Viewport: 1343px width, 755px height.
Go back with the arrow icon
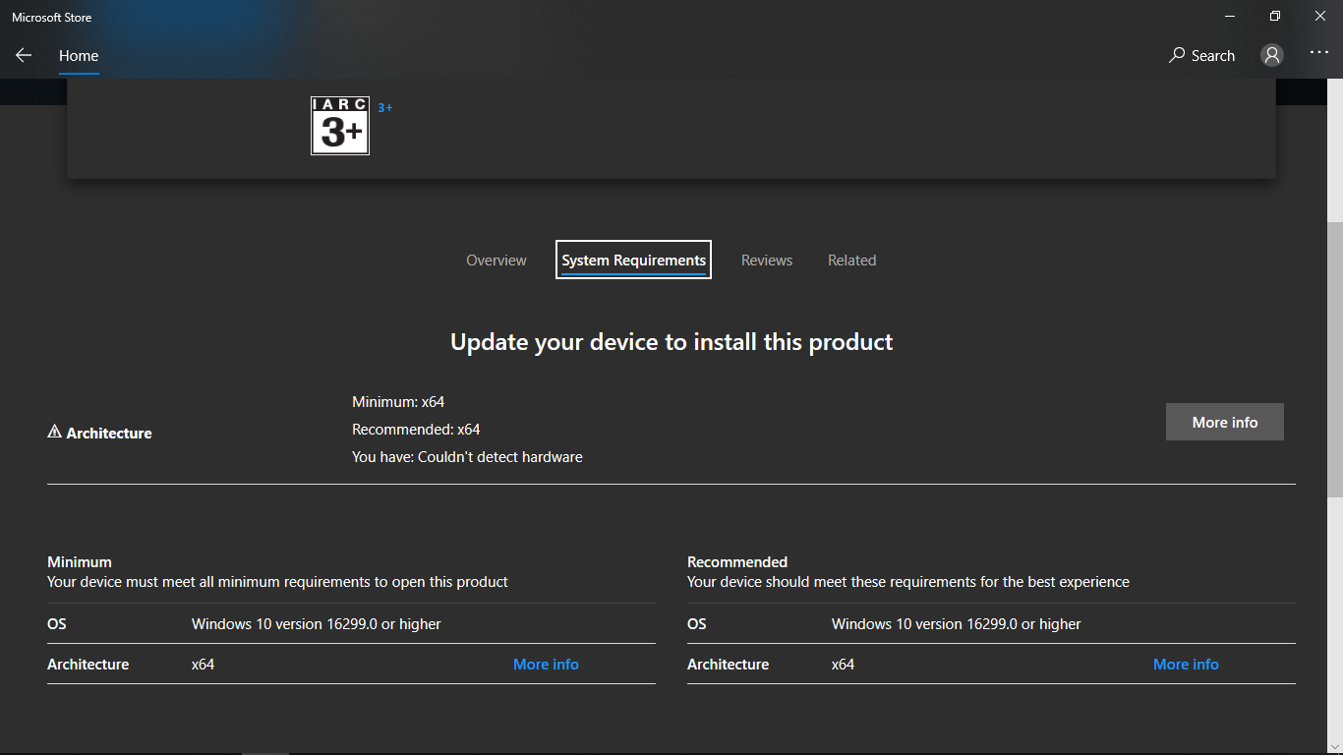tap(24, 56)
